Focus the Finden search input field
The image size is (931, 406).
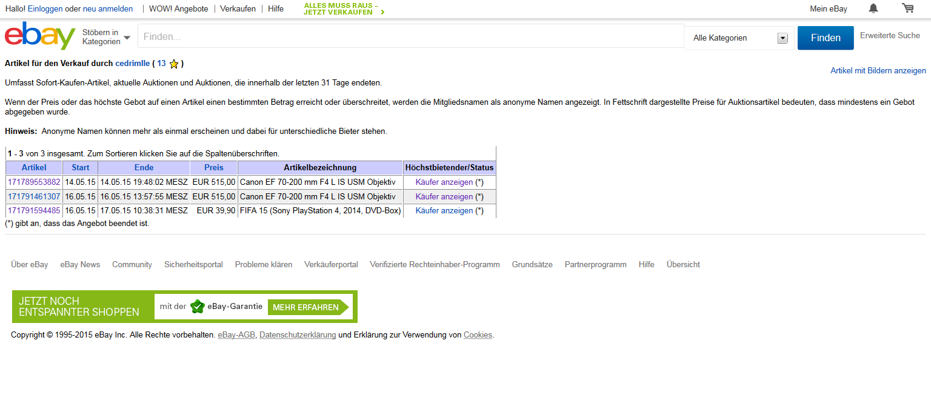(410, 37)
